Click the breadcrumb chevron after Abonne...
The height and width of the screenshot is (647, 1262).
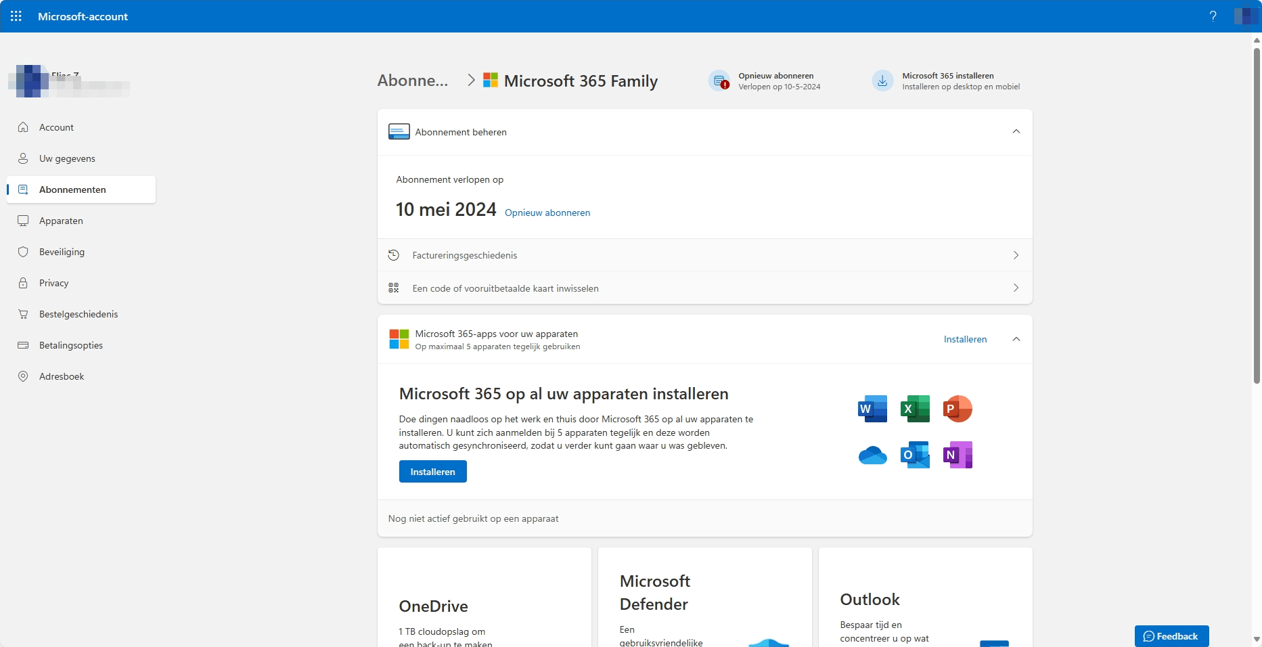pos(472,81)
